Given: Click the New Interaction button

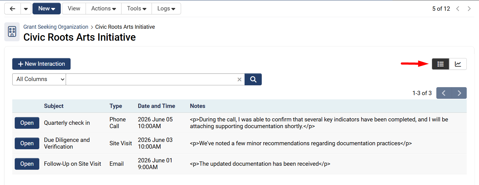Looking at the screenshot, I should coord(41,64).
